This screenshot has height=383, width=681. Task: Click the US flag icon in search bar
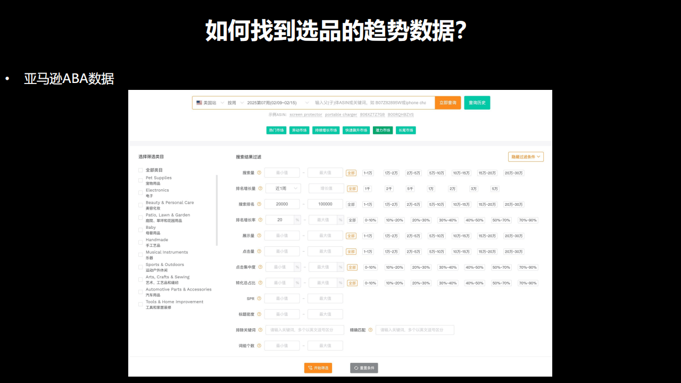click(199, 103)
